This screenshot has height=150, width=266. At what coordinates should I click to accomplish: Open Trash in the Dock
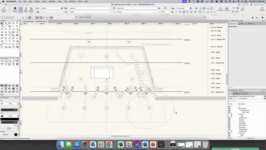tap(205, 145)
